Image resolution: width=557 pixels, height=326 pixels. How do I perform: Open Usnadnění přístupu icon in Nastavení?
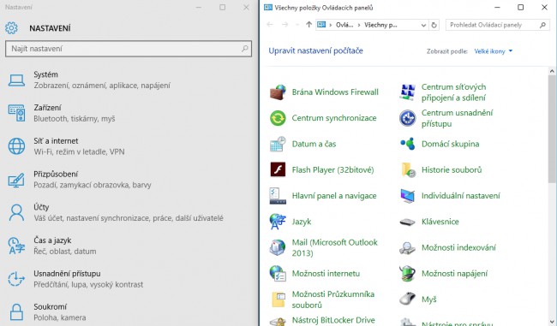point(16,279)
